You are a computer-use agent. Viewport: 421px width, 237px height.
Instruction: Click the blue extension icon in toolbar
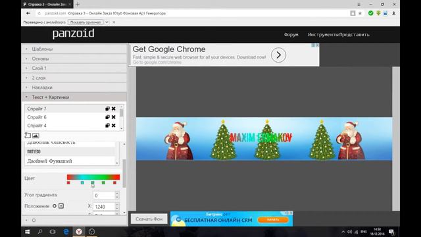click(x=385, y=13)
